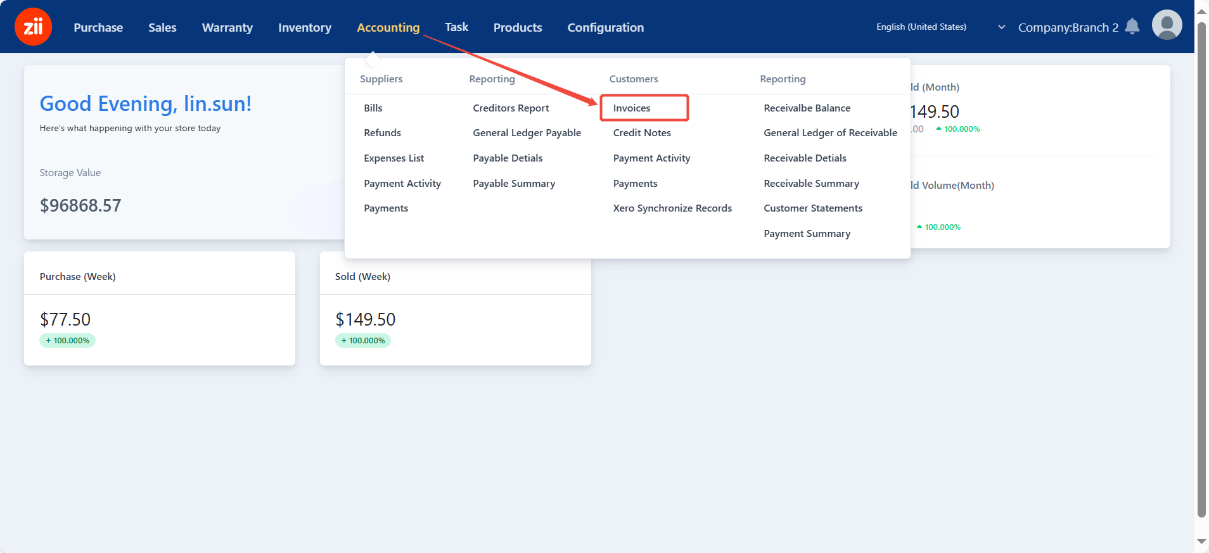
Task: Open Credit Notes
Action: [x=642, y=132]
